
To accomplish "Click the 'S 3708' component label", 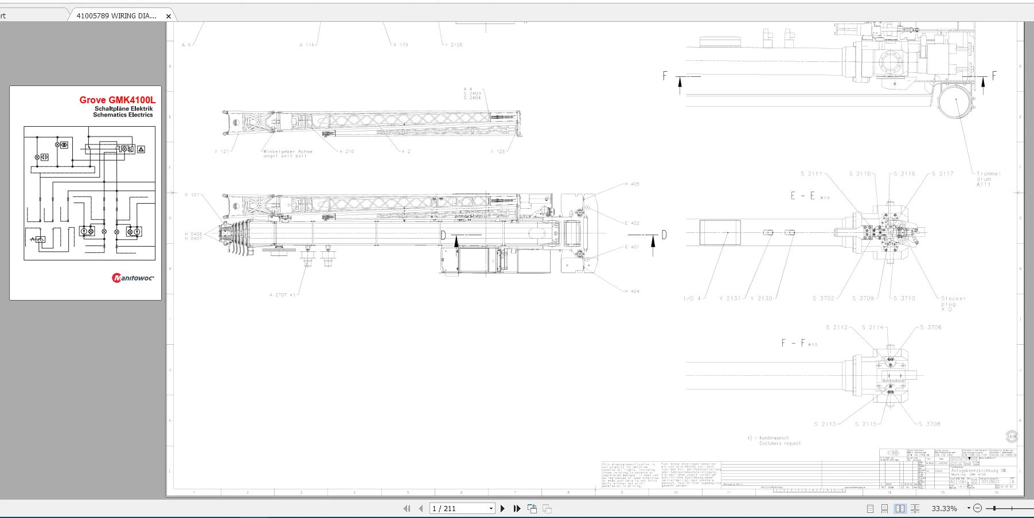I will coord(930,424).
